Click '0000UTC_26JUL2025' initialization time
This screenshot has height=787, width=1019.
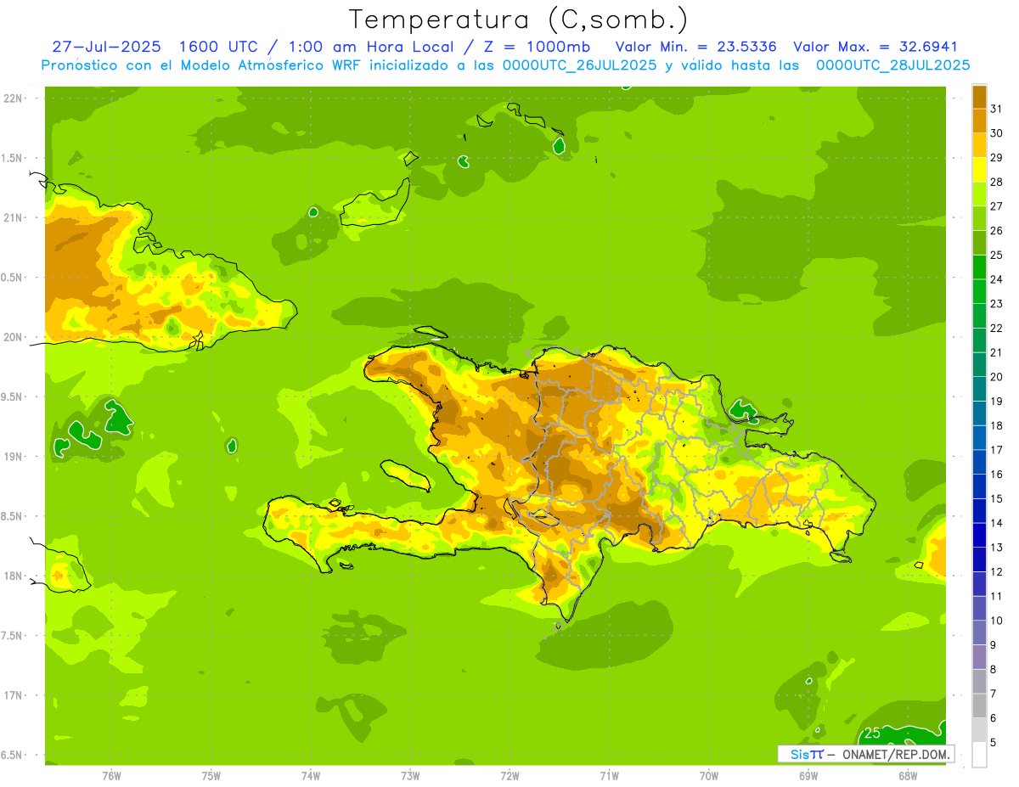click(x=579, y=65)
